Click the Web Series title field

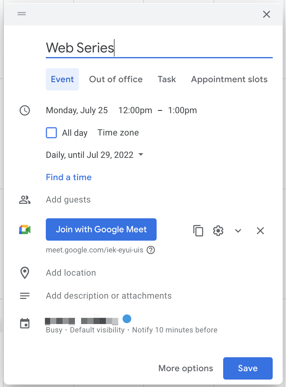[159, 48]
